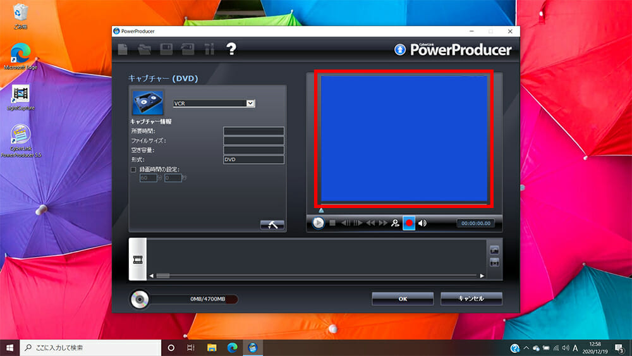Click the 00:00:00.00 timecode display
This screenshot has height=356, width=632.
(476, 223)
